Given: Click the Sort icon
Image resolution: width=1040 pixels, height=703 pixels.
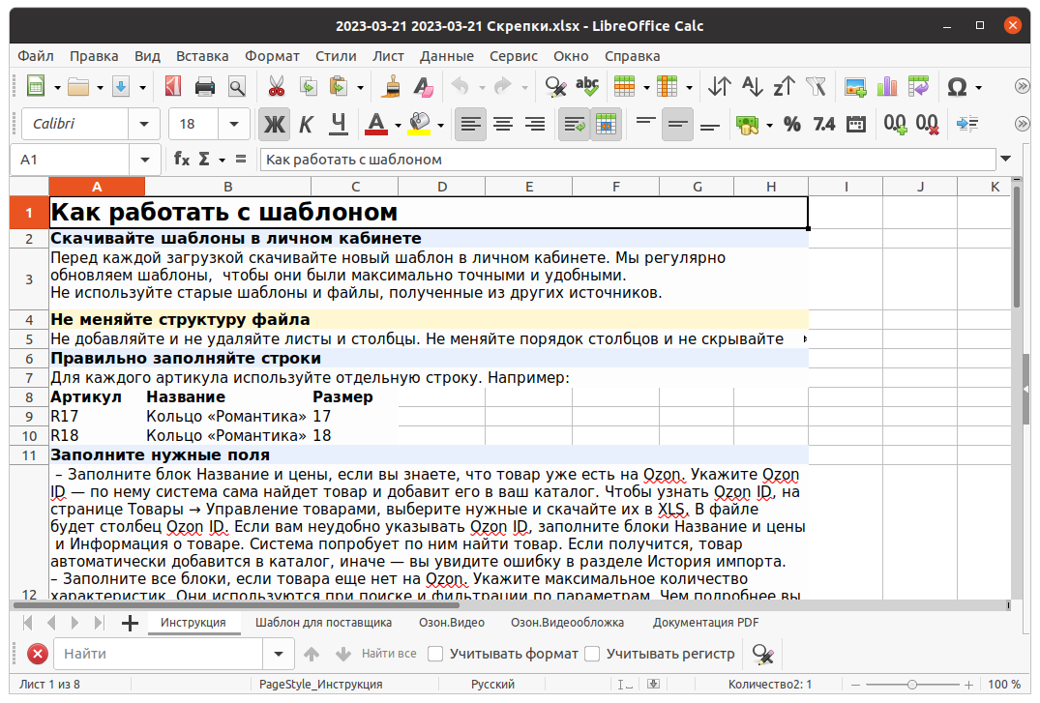Looking at the screenshot, I should pyautogui.click(x=720, y=87).
